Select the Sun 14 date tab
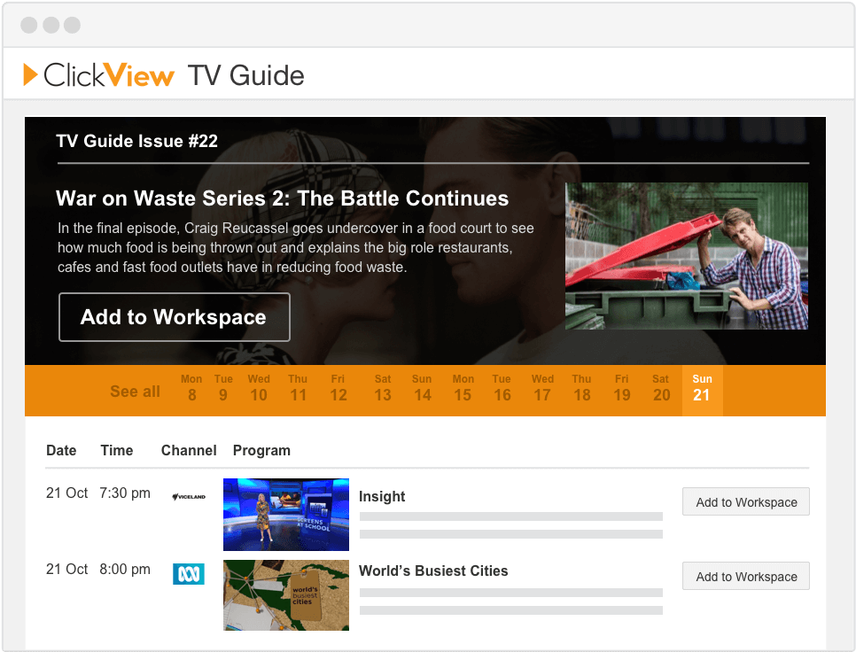Screen dimensions: 856x652 coord(422,388)
